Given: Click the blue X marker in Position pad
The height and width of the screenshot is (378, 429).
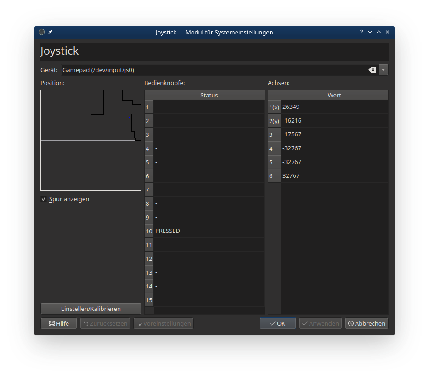Looking at the screenshot, I should tap(132, 115).
